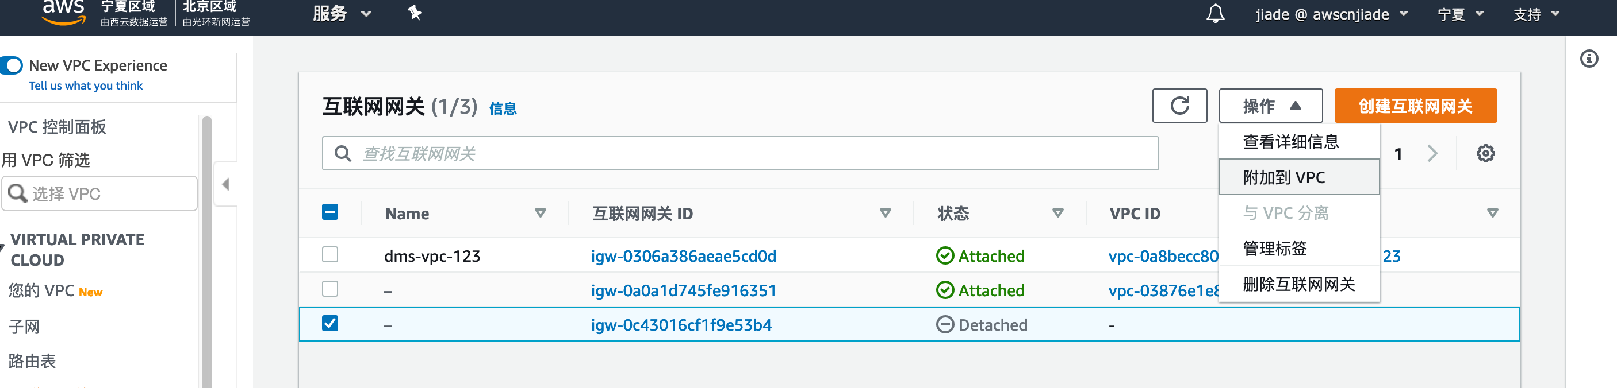Open table preferences gear icon
Screen dimensions: 1617x388
coord(1485,154)
